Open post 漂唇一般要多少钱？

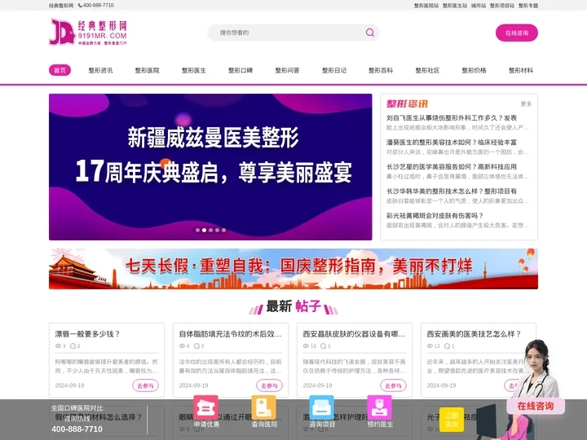click(87, 334)
